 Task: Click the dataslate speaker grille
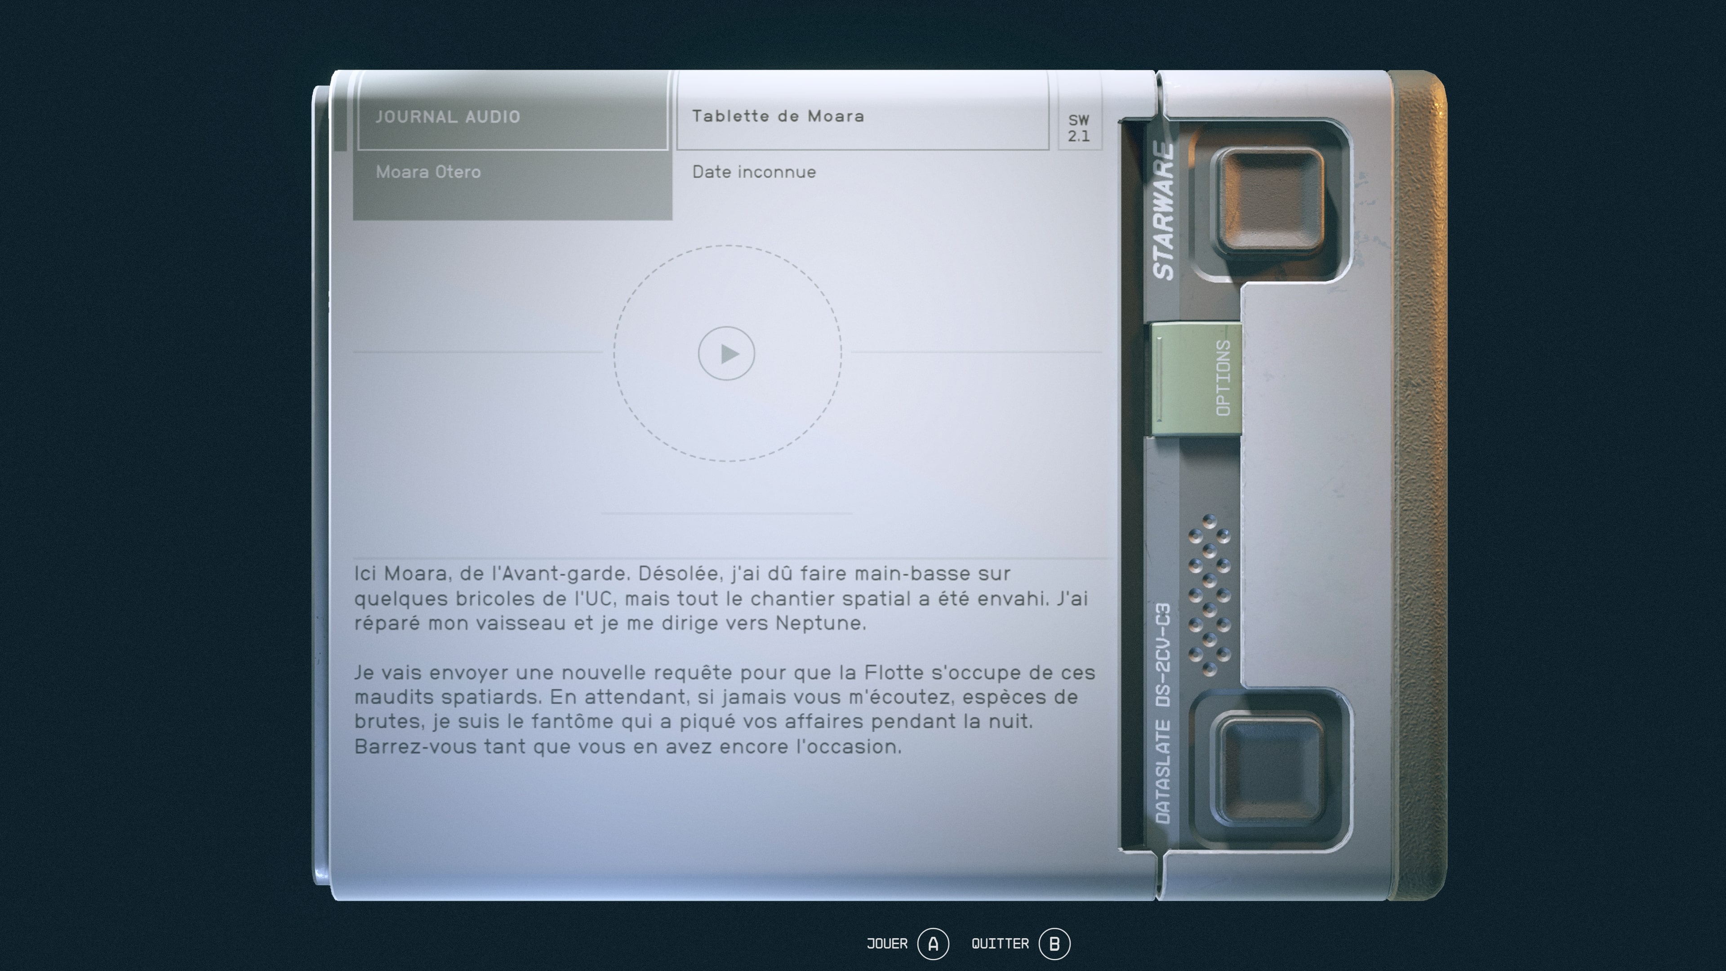(1210, 595)
